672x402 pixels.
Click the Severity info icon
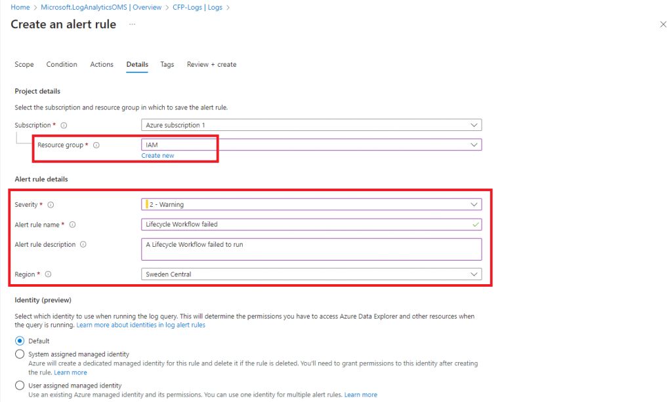pos(51,205)
